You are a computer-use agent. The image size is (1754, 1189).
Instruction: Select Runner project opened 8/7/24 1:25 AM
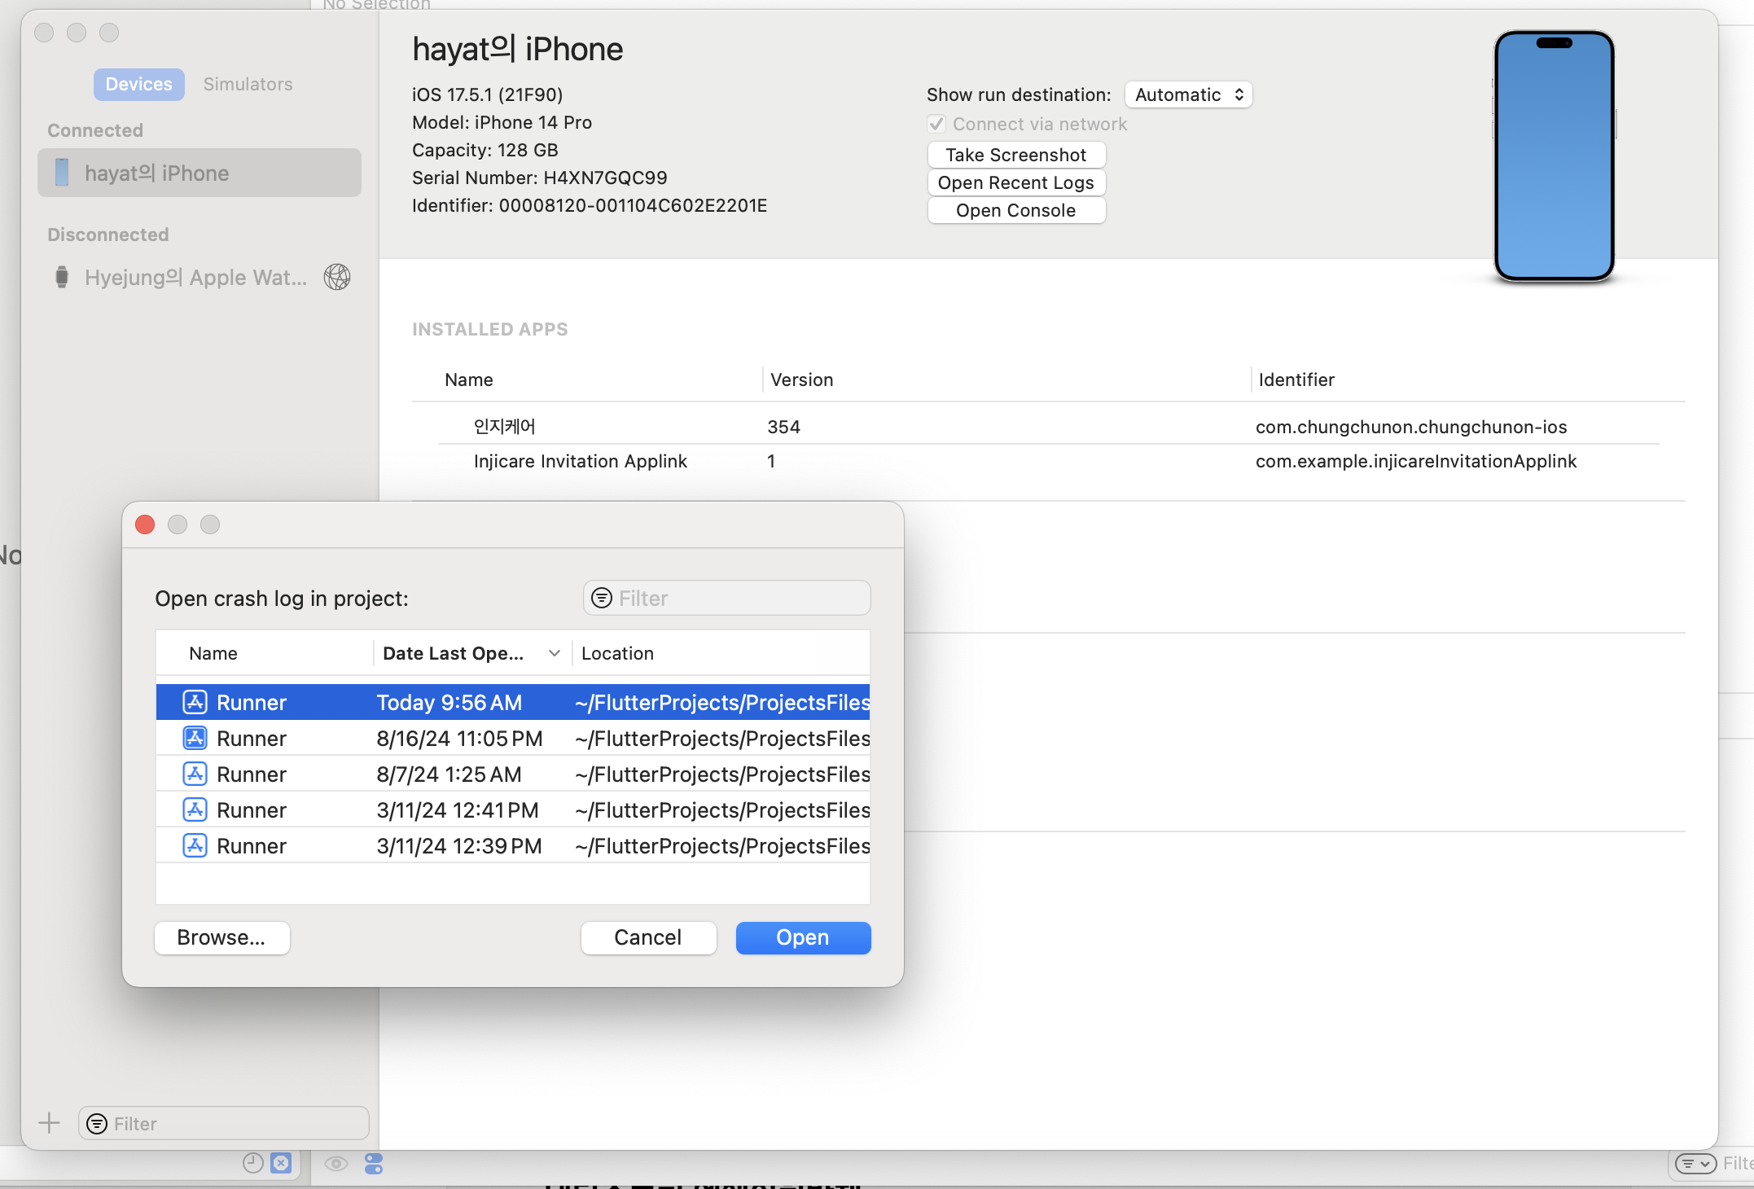(513, 774)
